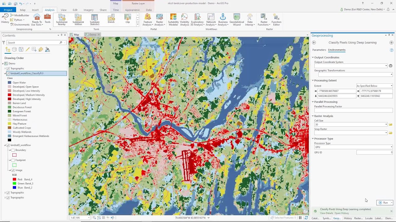Switch to the Appearance ribbon tab
Screen dimensions: 396x222
coord(132,10)
